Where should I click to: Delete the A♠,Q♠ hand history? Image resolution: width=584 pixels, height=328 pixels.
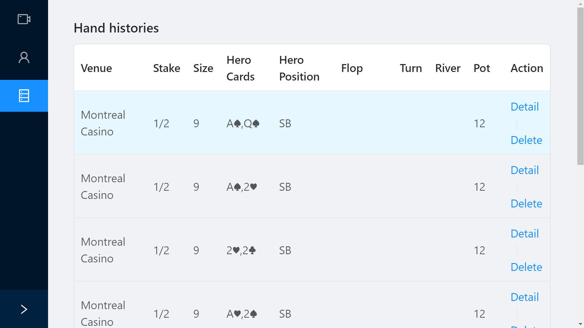[x=526, y=140]
